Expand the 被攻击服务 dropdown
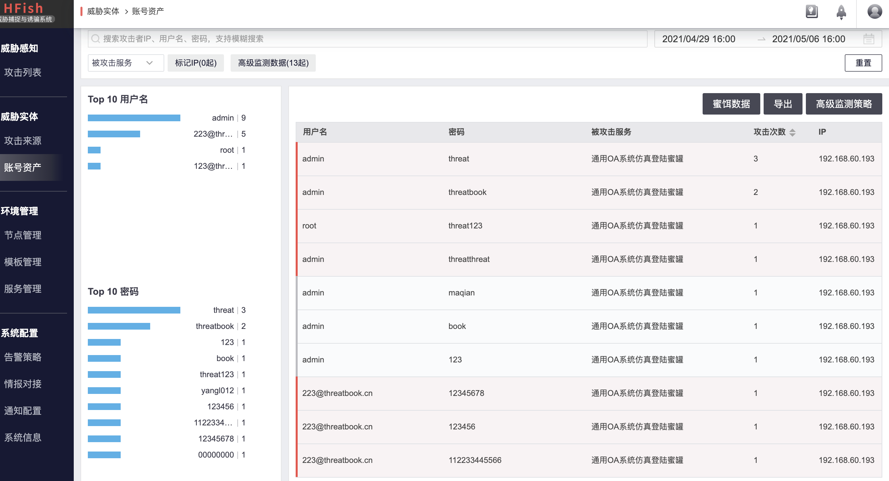Image resolution: width=889 pixels, height=481 pixels. (126, 63)
